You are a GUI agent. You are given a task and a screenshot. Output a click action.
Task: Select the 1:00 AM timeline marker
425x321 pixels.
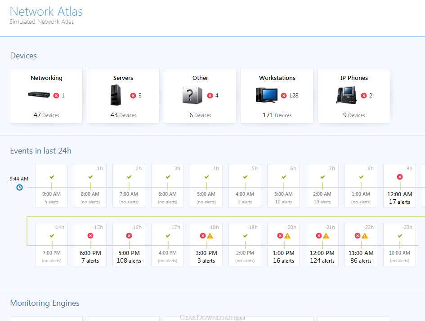tap(361, 186)
